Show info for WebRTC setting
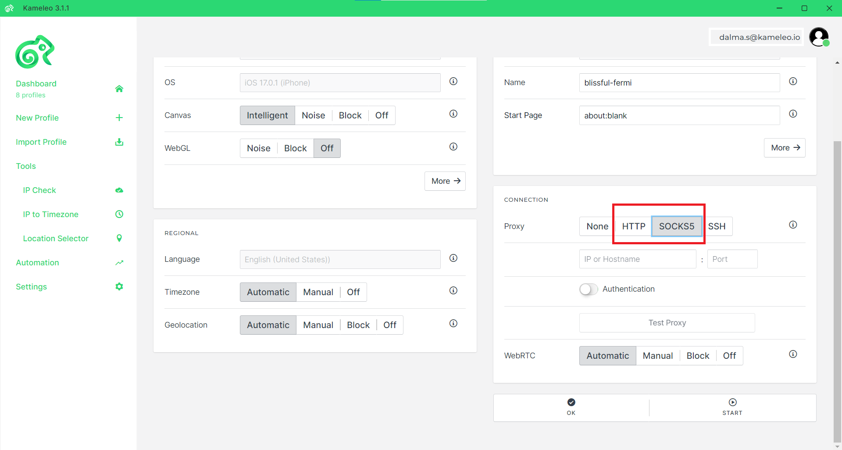 coord(793,354)
